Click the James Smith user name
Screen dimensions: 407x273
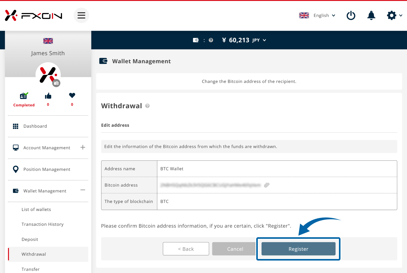(x=48, y=53)
